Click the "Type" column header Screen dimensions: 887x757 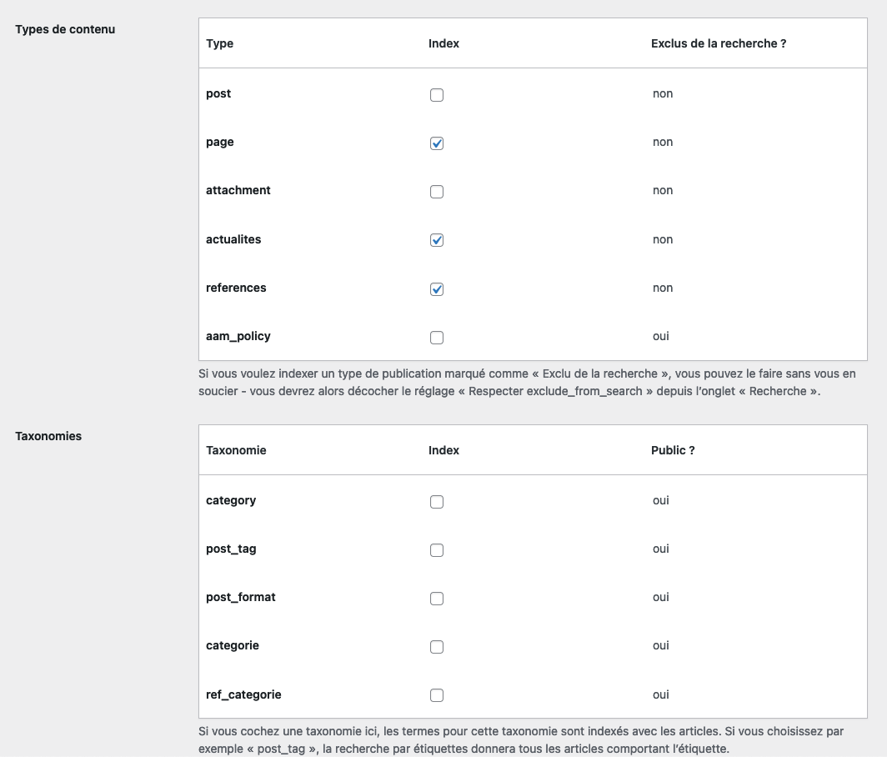tap(220, 43)
